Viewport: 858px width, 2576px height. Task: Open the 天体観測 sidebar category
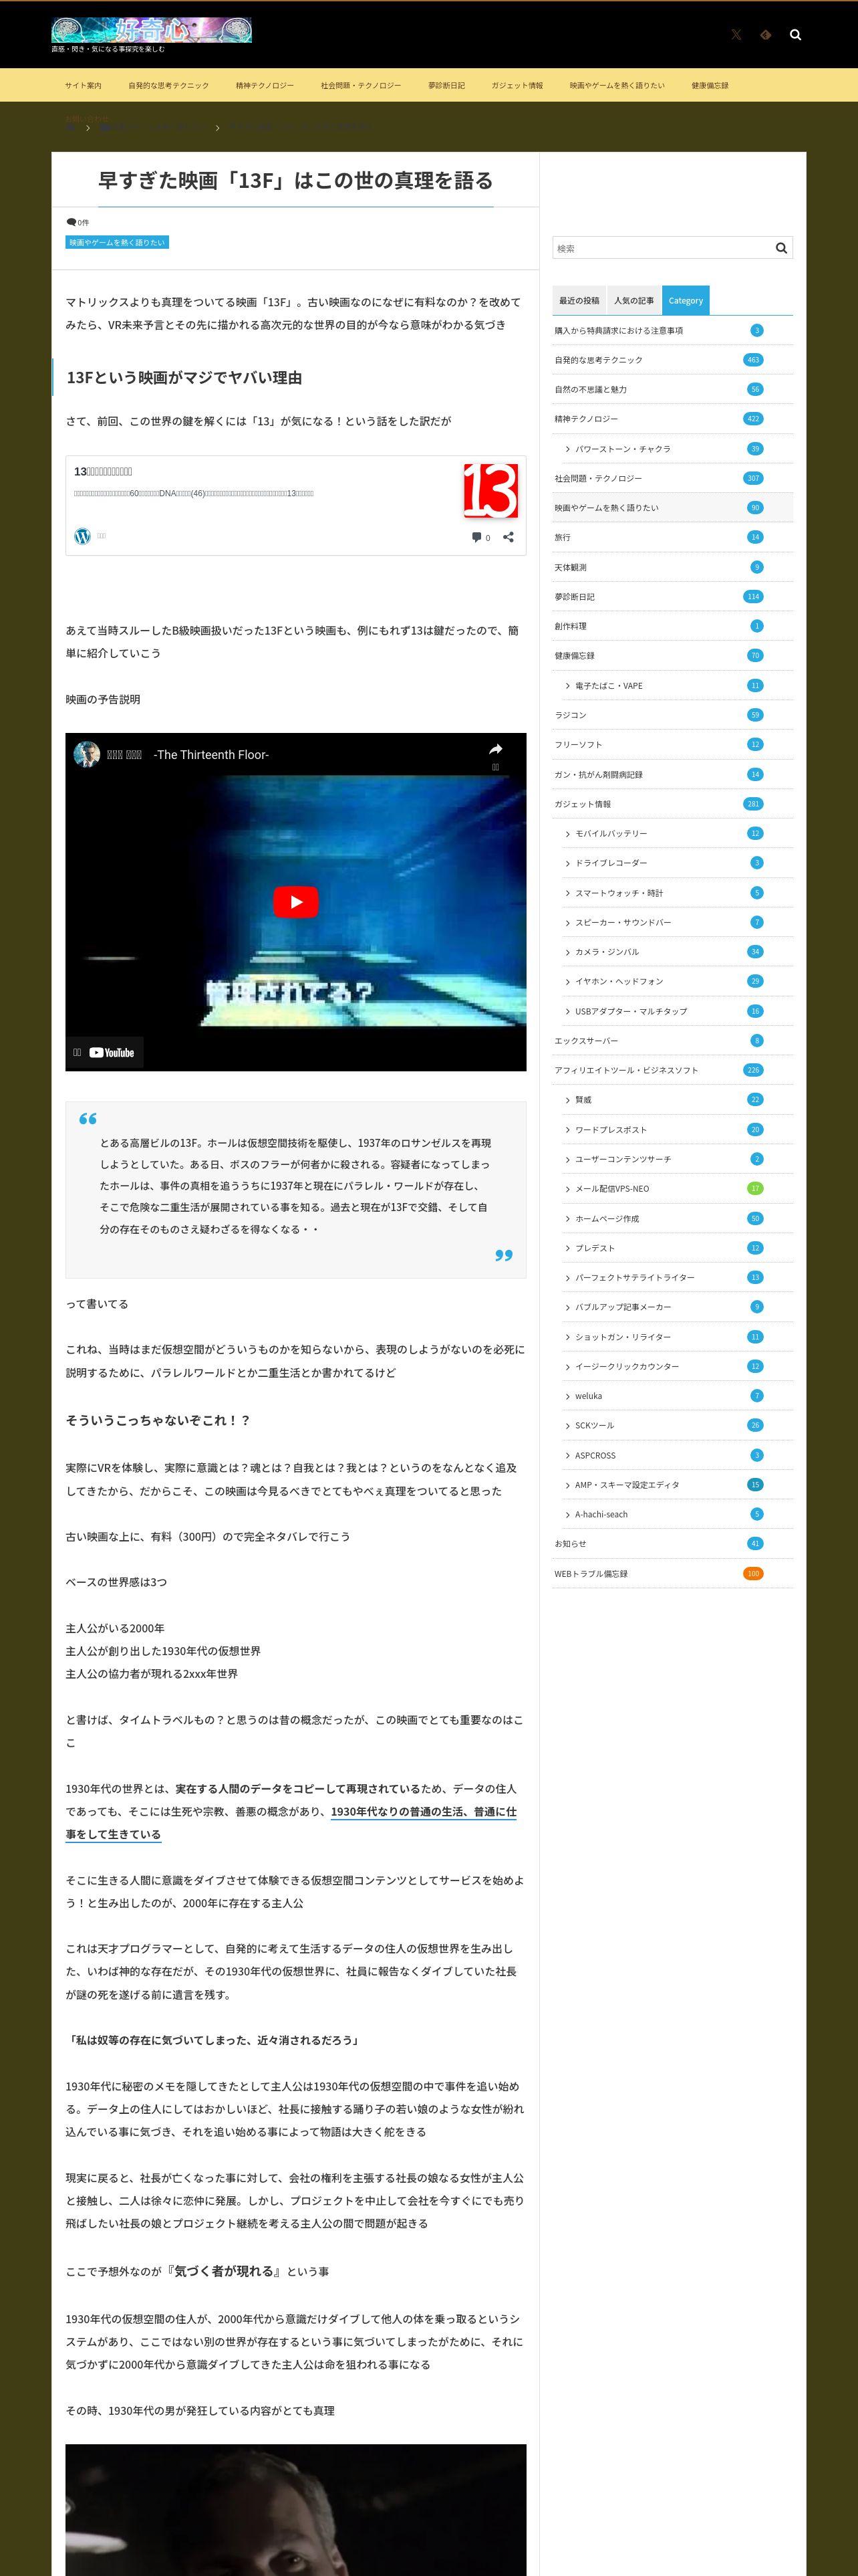[x=571, y=567]
